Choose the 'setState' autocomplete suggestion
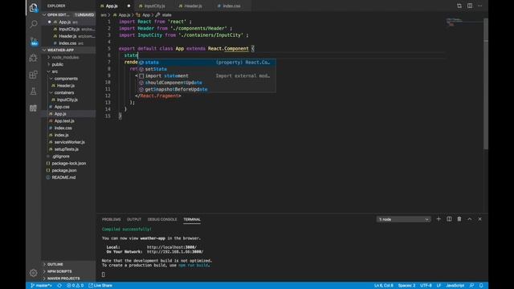 coord(206,69)
